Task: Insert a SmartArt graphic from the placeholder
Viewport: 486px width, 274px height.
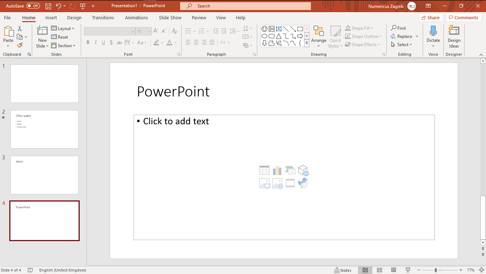Action: pyautogui.click(x=290, y=170)
